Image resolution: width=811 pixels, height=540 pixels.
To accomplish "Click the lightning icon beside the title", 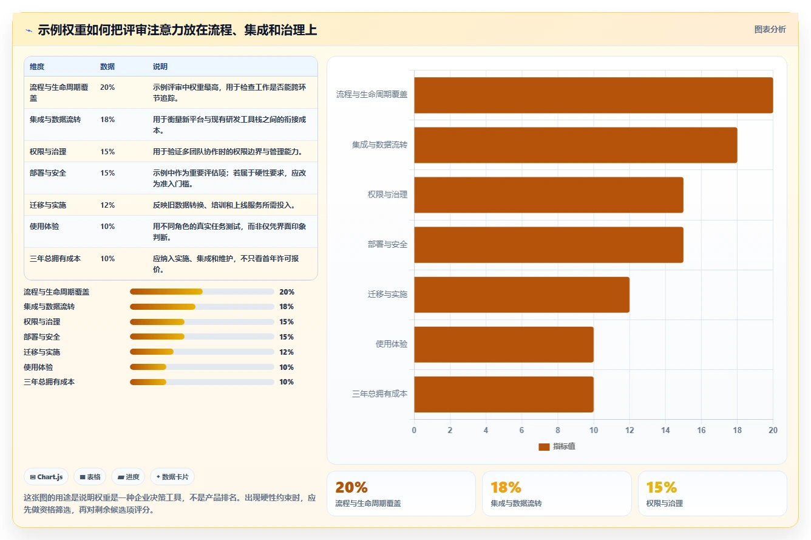I will pyautogui.click(x=29, y=30).
